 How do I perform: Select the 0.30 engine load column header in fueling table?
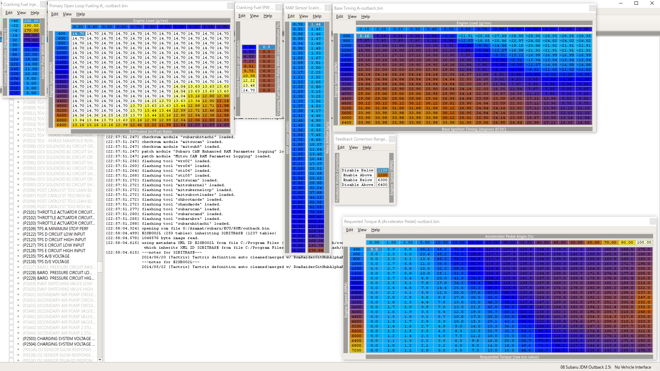[x=78, y=27]
